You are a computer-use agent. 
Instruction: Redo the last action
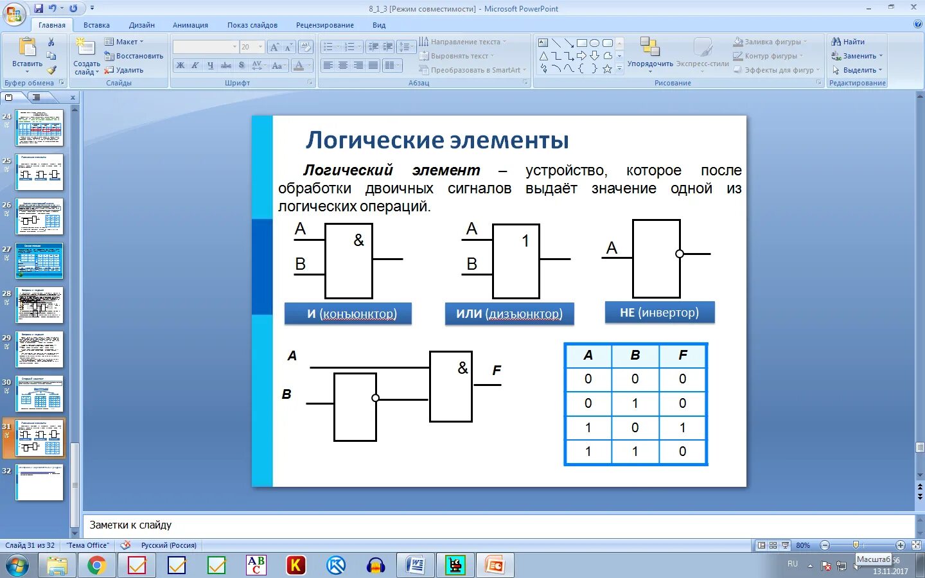[x=73, y=8]
